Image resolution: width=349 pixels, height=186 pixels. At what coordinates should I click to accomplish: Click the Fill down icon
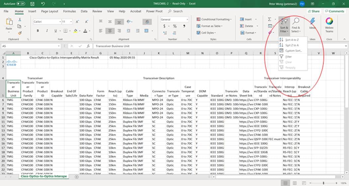coord(270,26)
